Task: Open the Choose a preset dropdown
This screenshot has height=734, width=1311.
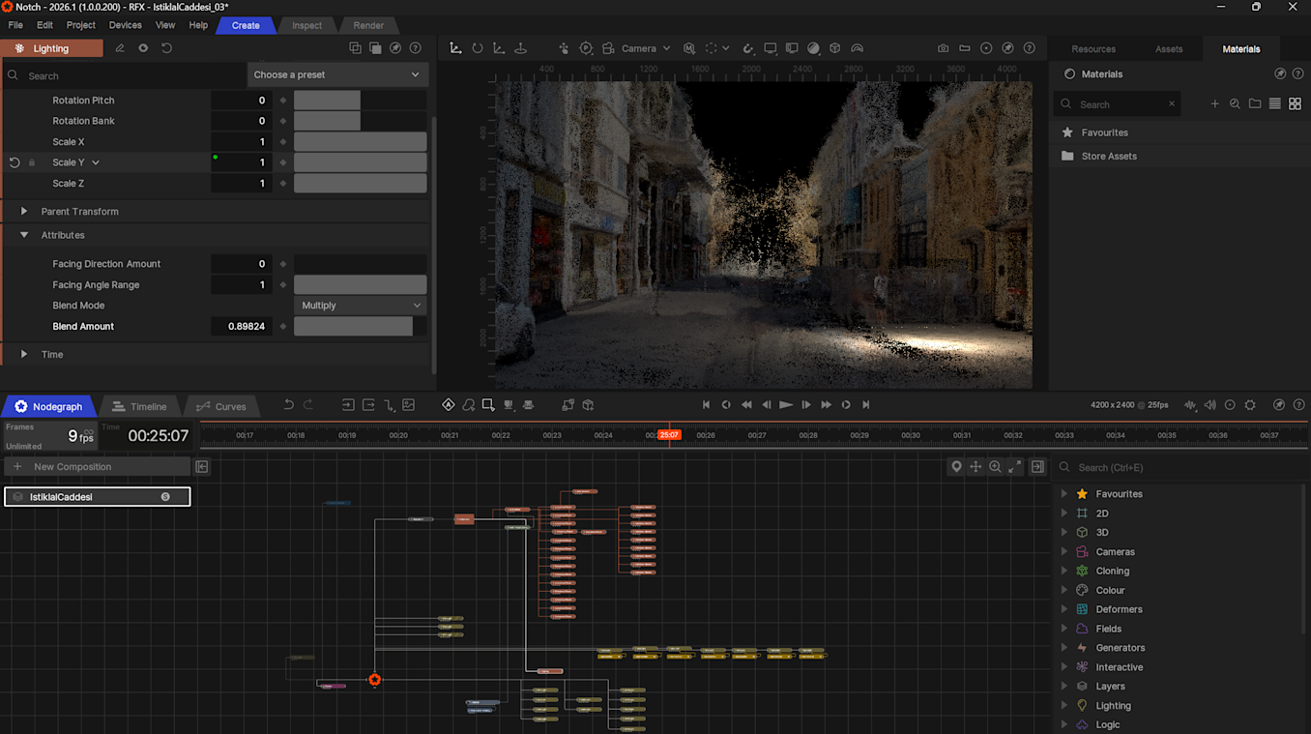Action: [x=336, y=74]
